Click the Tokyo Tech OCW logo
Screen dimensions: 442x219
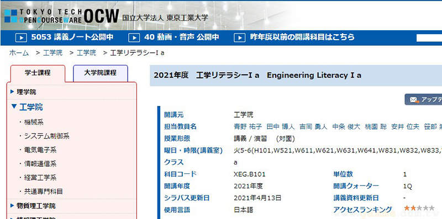coord(61,16)
